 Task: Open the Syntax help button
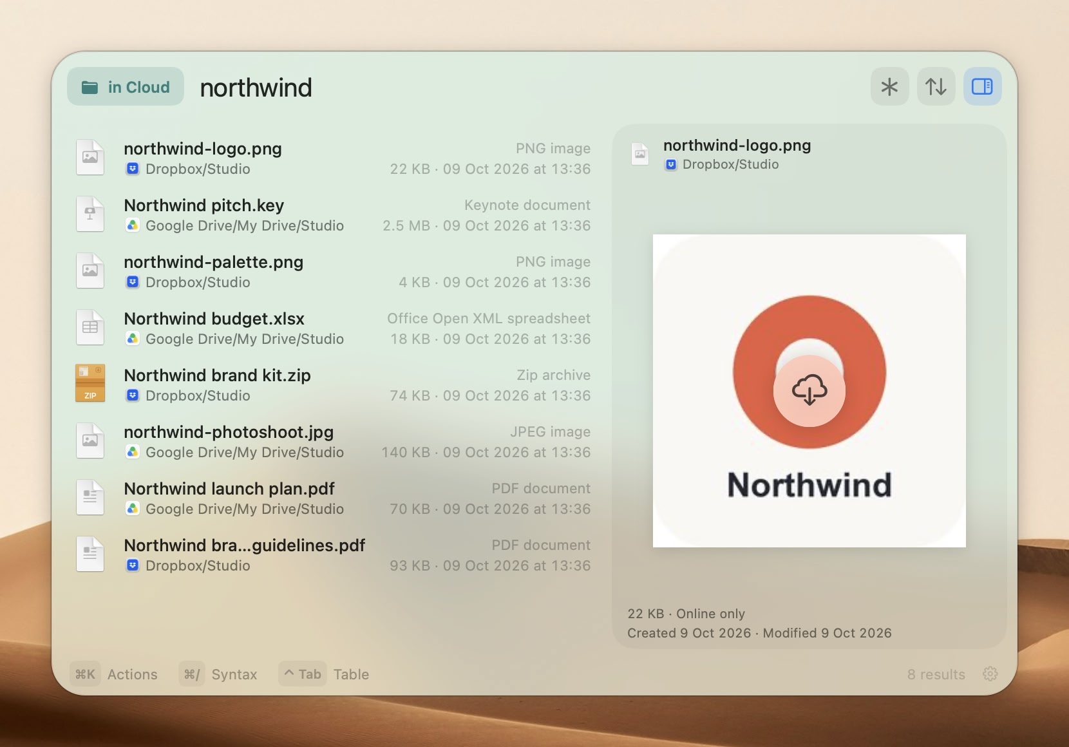pos(218,674)
